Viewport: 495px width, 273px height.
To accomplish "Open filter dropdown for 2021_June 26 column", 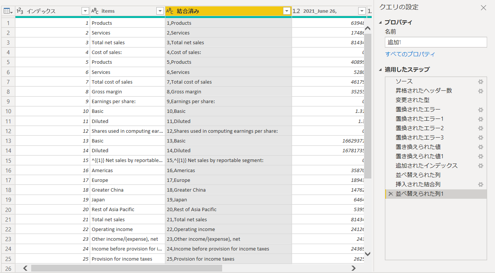I will (362, 11).
